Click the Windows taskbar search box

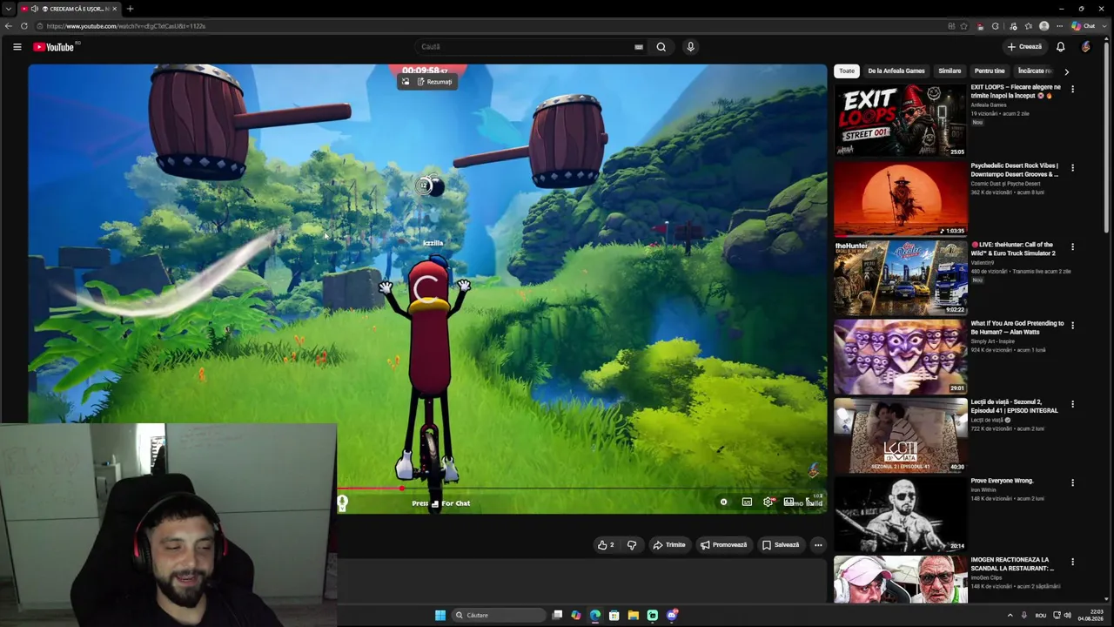click(499, 615)
